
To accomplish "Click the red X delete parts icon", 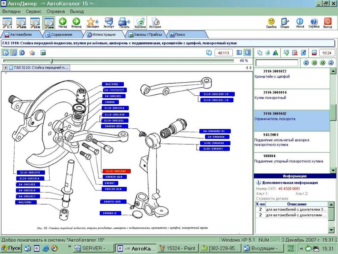I will pyautogui.click(x=295, y=53).
